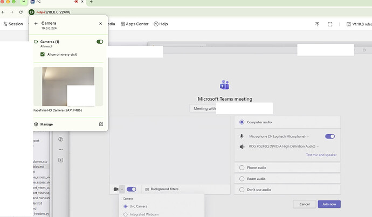Screen dimensions: 372x217
Task: Select Integrated Webcam
Action: (126, 215)
